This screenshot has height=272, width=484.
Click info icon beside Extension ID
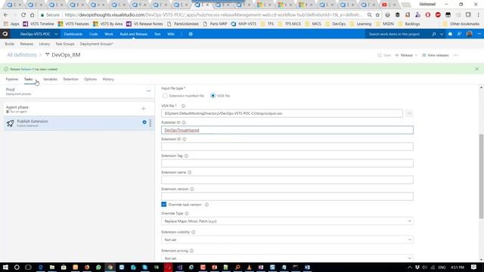185,139
